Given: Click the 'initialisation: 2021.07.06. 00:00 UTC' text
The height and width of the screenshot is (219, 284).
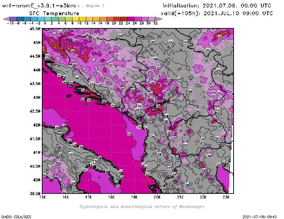Looking at the screenshot, I should tap(217, 6).
